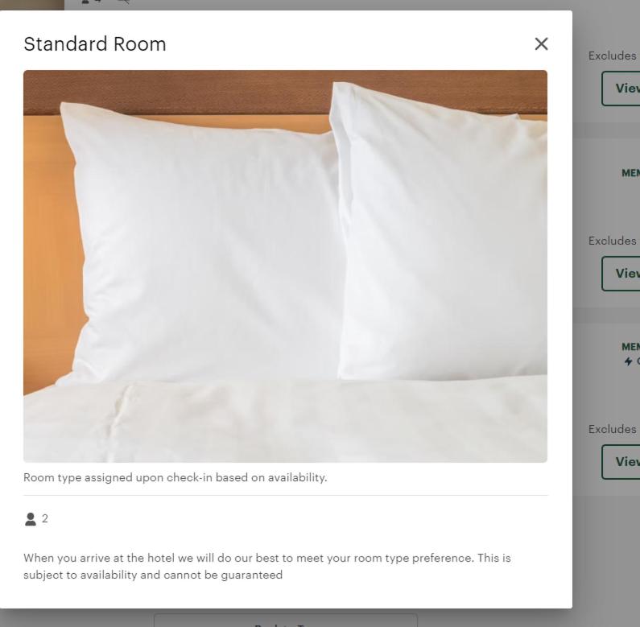Click the first Excludes label
The width and height of the screenshot is (640, 627).
(x=613, y=56)
